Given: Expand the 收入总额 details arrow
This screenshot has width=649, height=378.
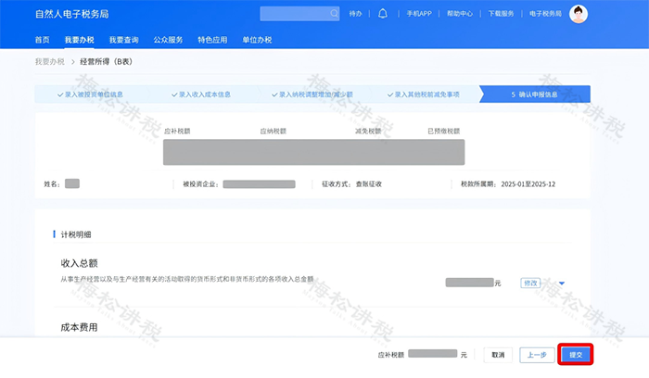Looking at the screenshot, I should 561,283.
